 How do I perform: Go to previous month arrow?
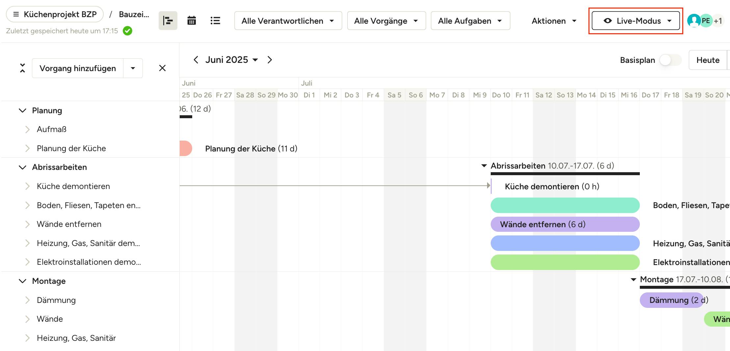[196, 60]
